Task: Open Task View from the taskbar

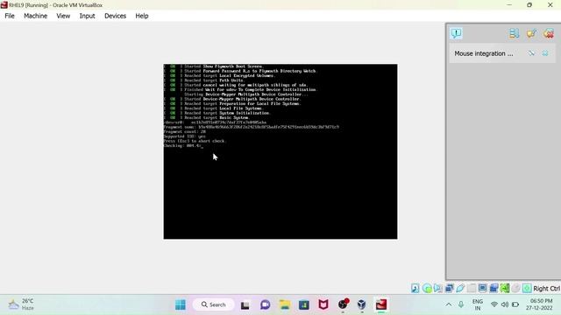Action: point(245,304)
